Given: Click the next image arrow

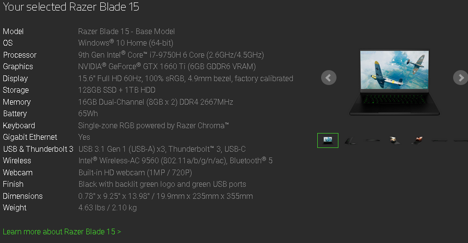Looking at the screenshot, I should pos(460,78).
